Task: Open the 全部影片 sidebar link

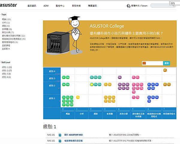Action: (6, 49)
